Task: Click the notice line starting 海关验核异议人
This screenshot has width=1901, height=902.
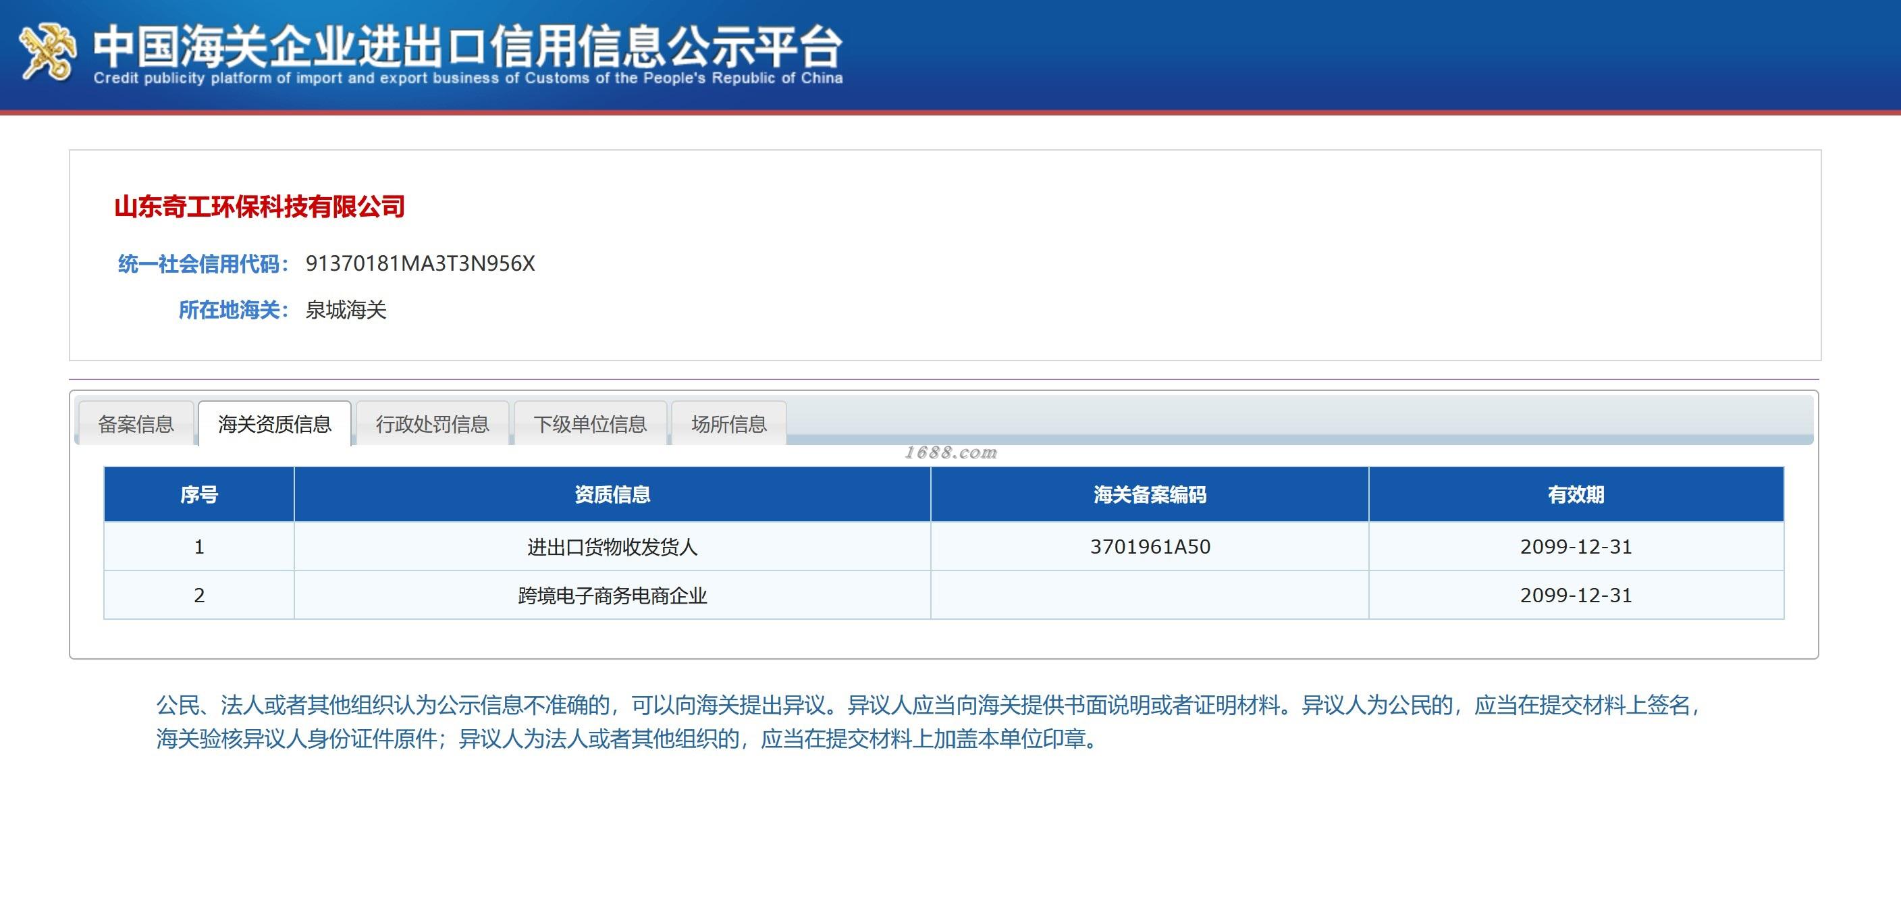Action: pos(627,739)
